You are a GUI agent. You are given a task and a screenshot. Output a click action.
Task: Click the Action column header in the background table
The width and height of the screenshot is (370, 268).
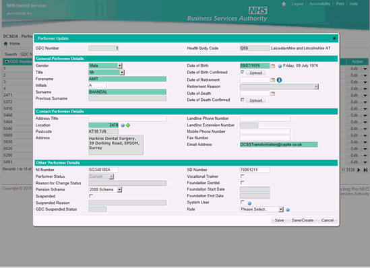357,61
